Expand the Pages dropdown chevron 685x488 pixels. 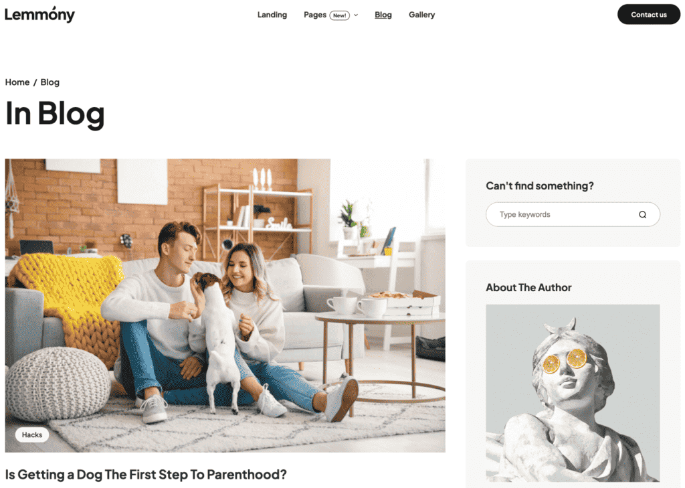(x=356, y=15)
